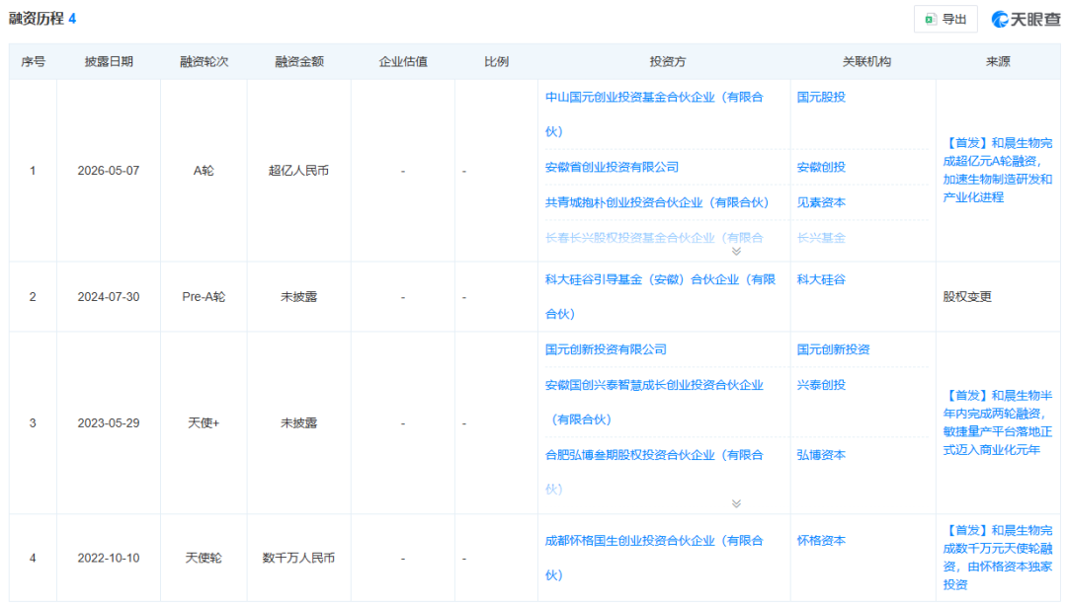This screenshot has height=607, width=1067.
Task: Open 共青城抱朴创业投资合伙企业 link
Action: point(657,202)
